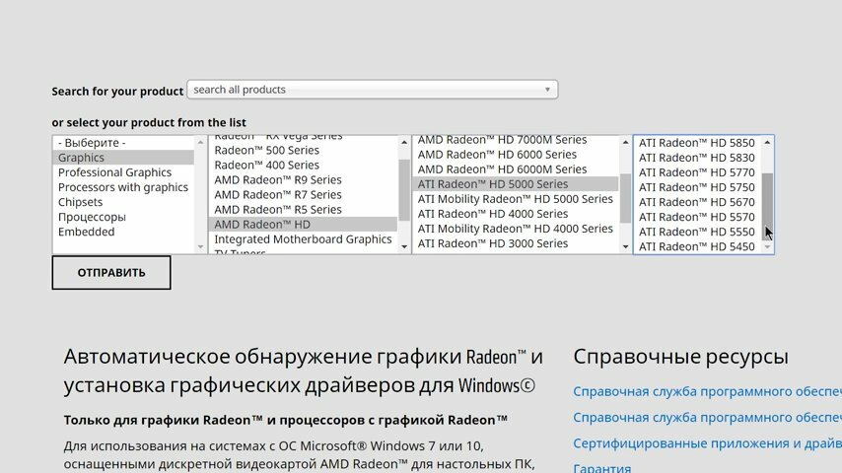Click the scrollbar thumb of the models list
The height and width of the screenshot is (473, 842).
click(767, 207)
